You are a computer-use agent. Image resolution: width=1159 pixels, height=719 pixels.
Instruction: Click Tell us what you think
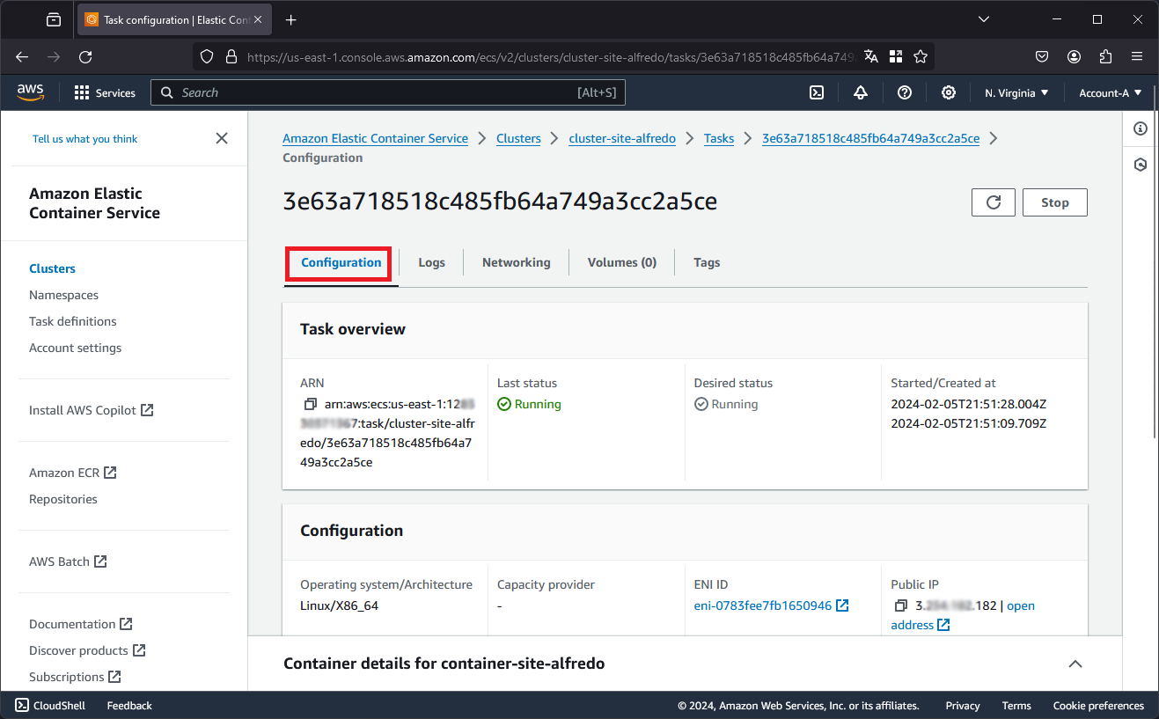pos(85,139)
